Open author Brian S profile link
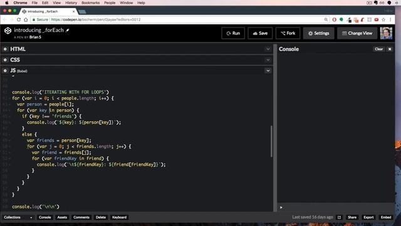This screenshot has height=226, width=401. (x=35, y=37)
